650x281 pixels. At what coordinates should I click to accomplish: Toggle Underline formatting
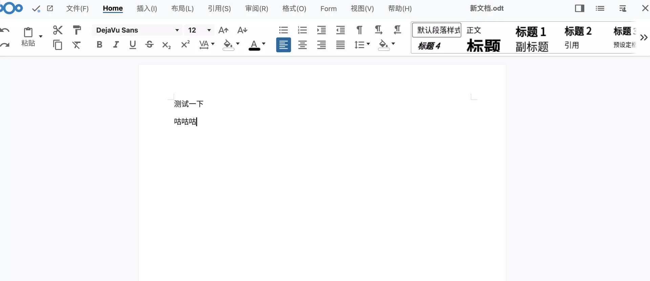click(x=133, y=45)
